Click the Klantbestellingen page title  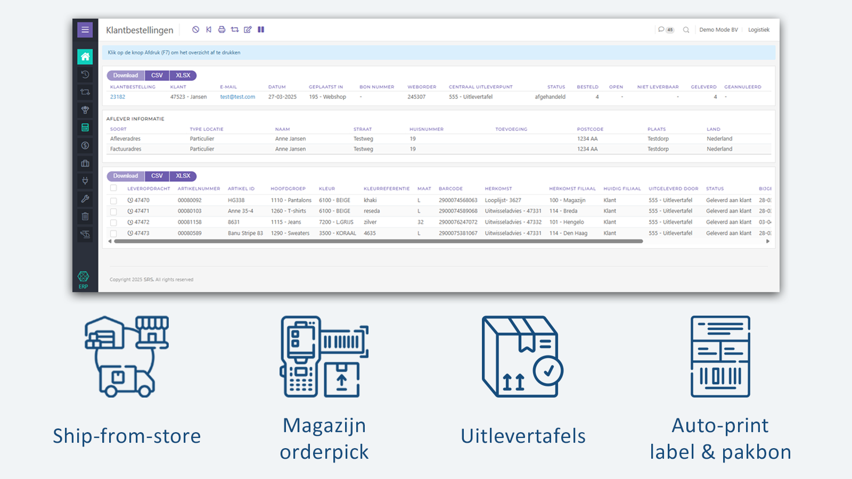pos(140,30)
